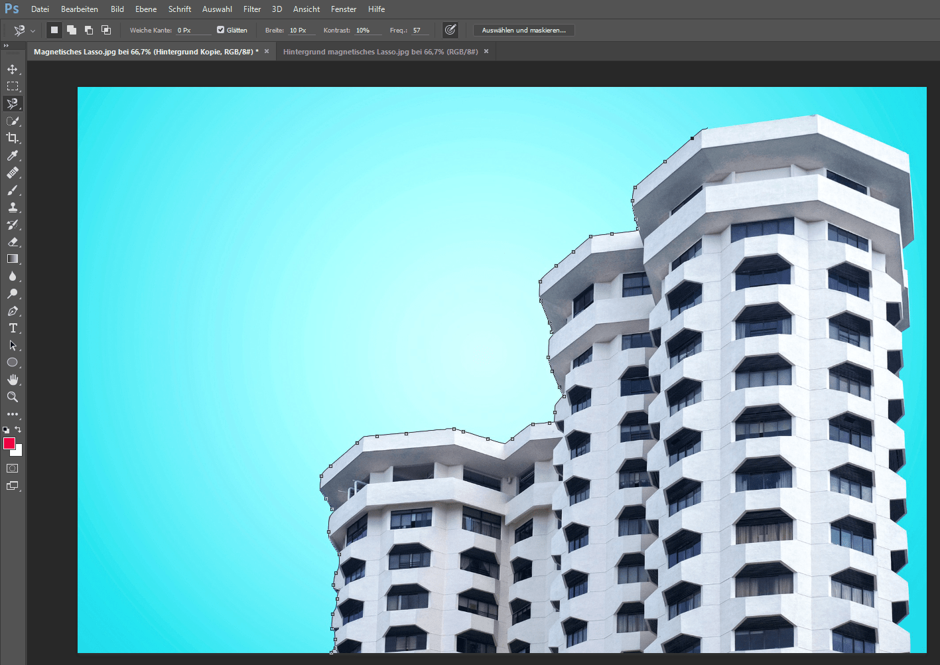
Task: Expand the collapsed toolbar with double arrows
Action: pyautogui.click(x=6, y=46)
